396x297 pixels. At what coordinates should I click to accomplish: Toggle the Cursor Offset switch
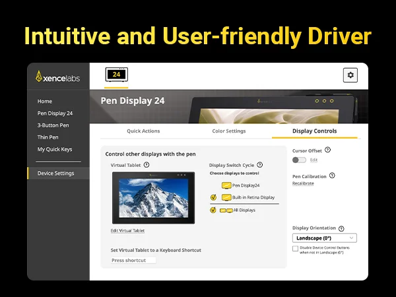click(299, 160)
